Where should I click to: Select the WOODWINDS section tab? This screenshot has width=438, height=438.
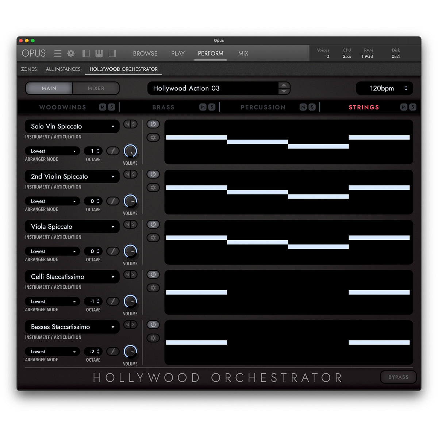pyautogui.click(x=63, y=107)
